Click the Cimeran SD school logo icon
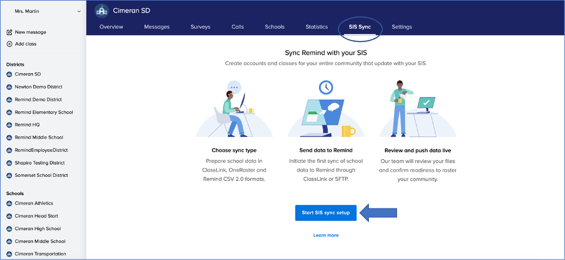The image size is (565, 260). (102, 11)
